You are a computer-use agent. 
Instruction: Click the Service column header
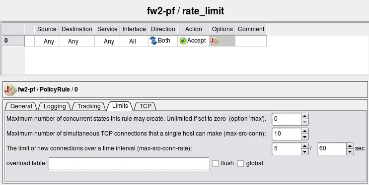pos(107,29)
